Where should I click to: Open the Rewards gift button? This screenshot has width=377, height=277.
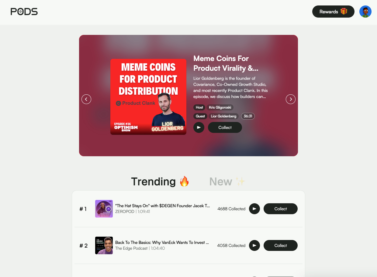[x=333, y=12]
